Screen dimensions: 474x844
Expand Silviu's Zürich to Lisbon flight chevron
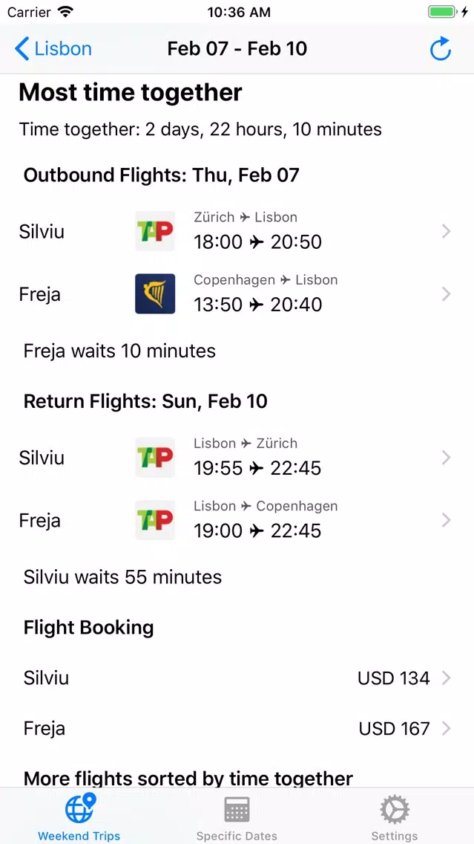point(446,232)
